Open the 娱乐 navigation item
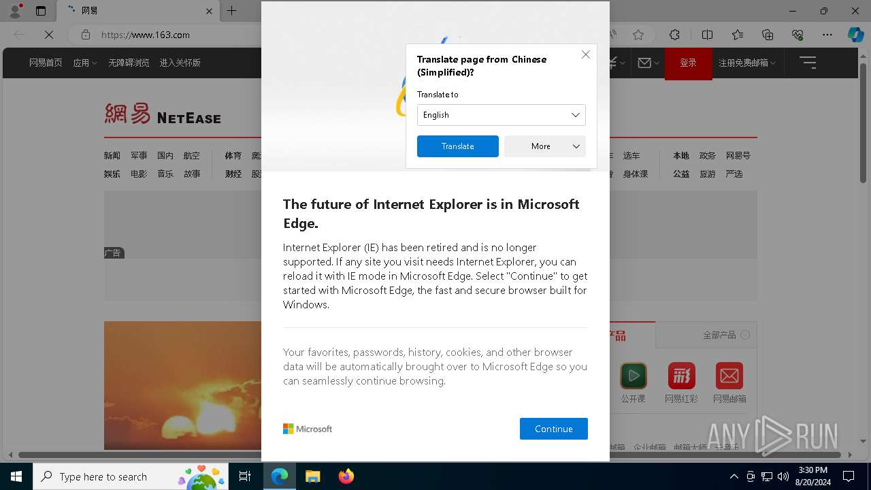 112,174
